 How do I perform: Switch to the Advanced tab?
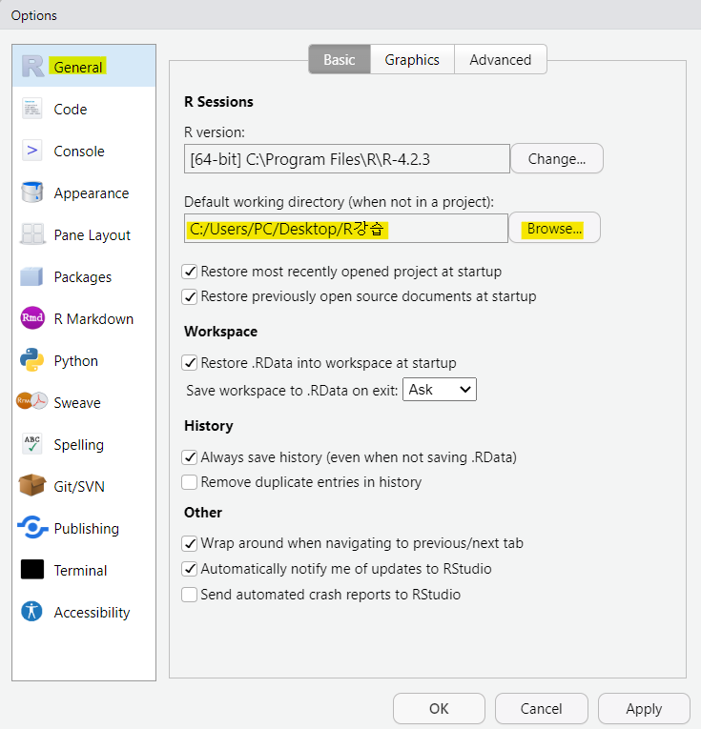coord(501,59)
